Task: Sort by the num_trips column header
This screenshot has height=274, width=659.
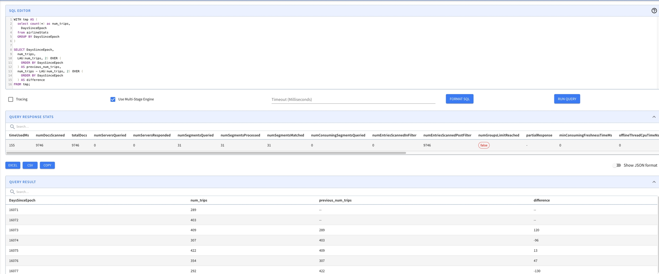Action: click(x=199, y=200)
